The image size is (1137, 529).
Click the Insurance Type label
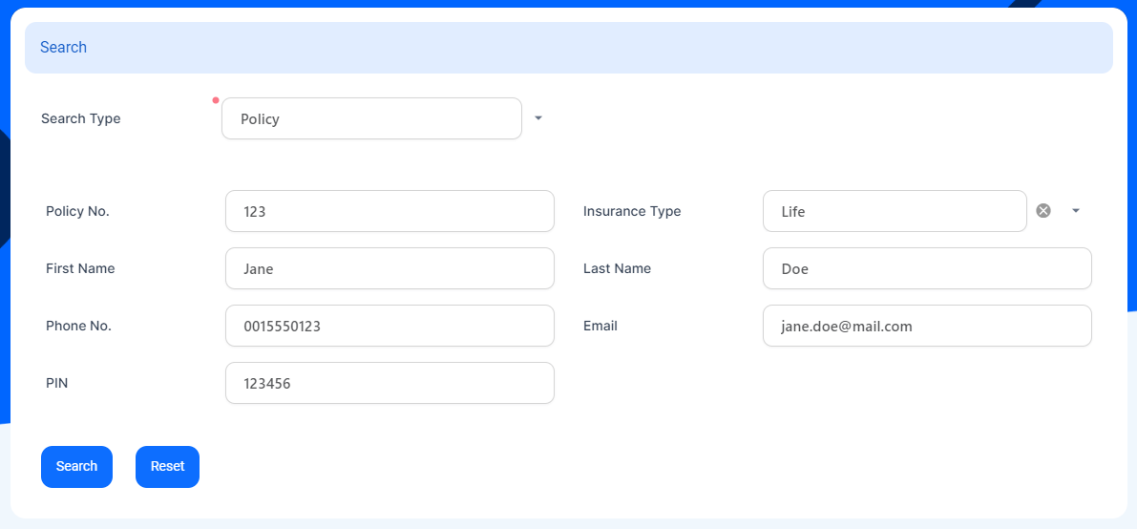(x=632, y=211)
